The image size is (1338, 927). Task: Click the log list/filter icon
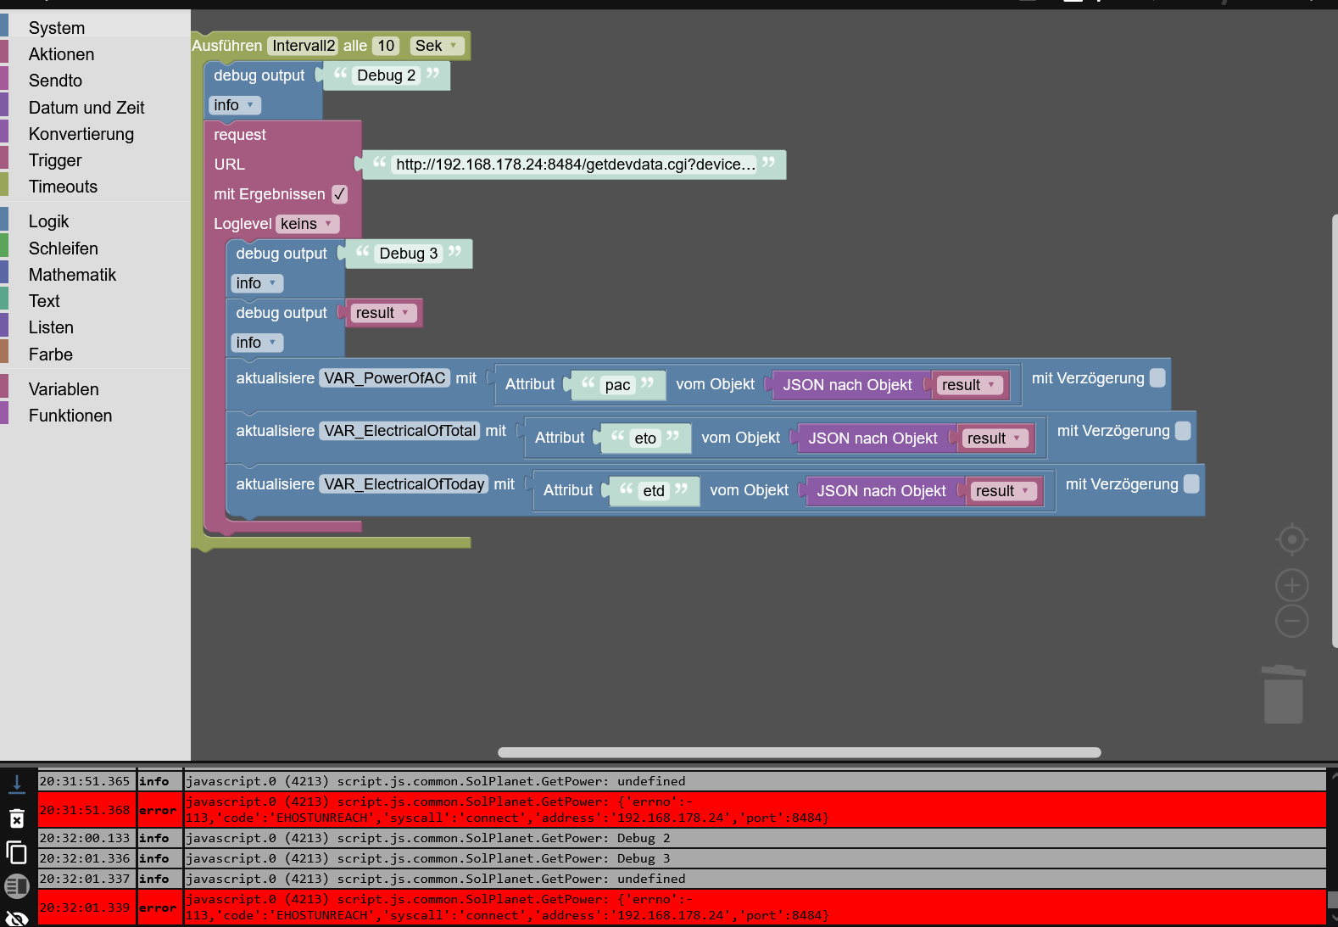point(17,886)
